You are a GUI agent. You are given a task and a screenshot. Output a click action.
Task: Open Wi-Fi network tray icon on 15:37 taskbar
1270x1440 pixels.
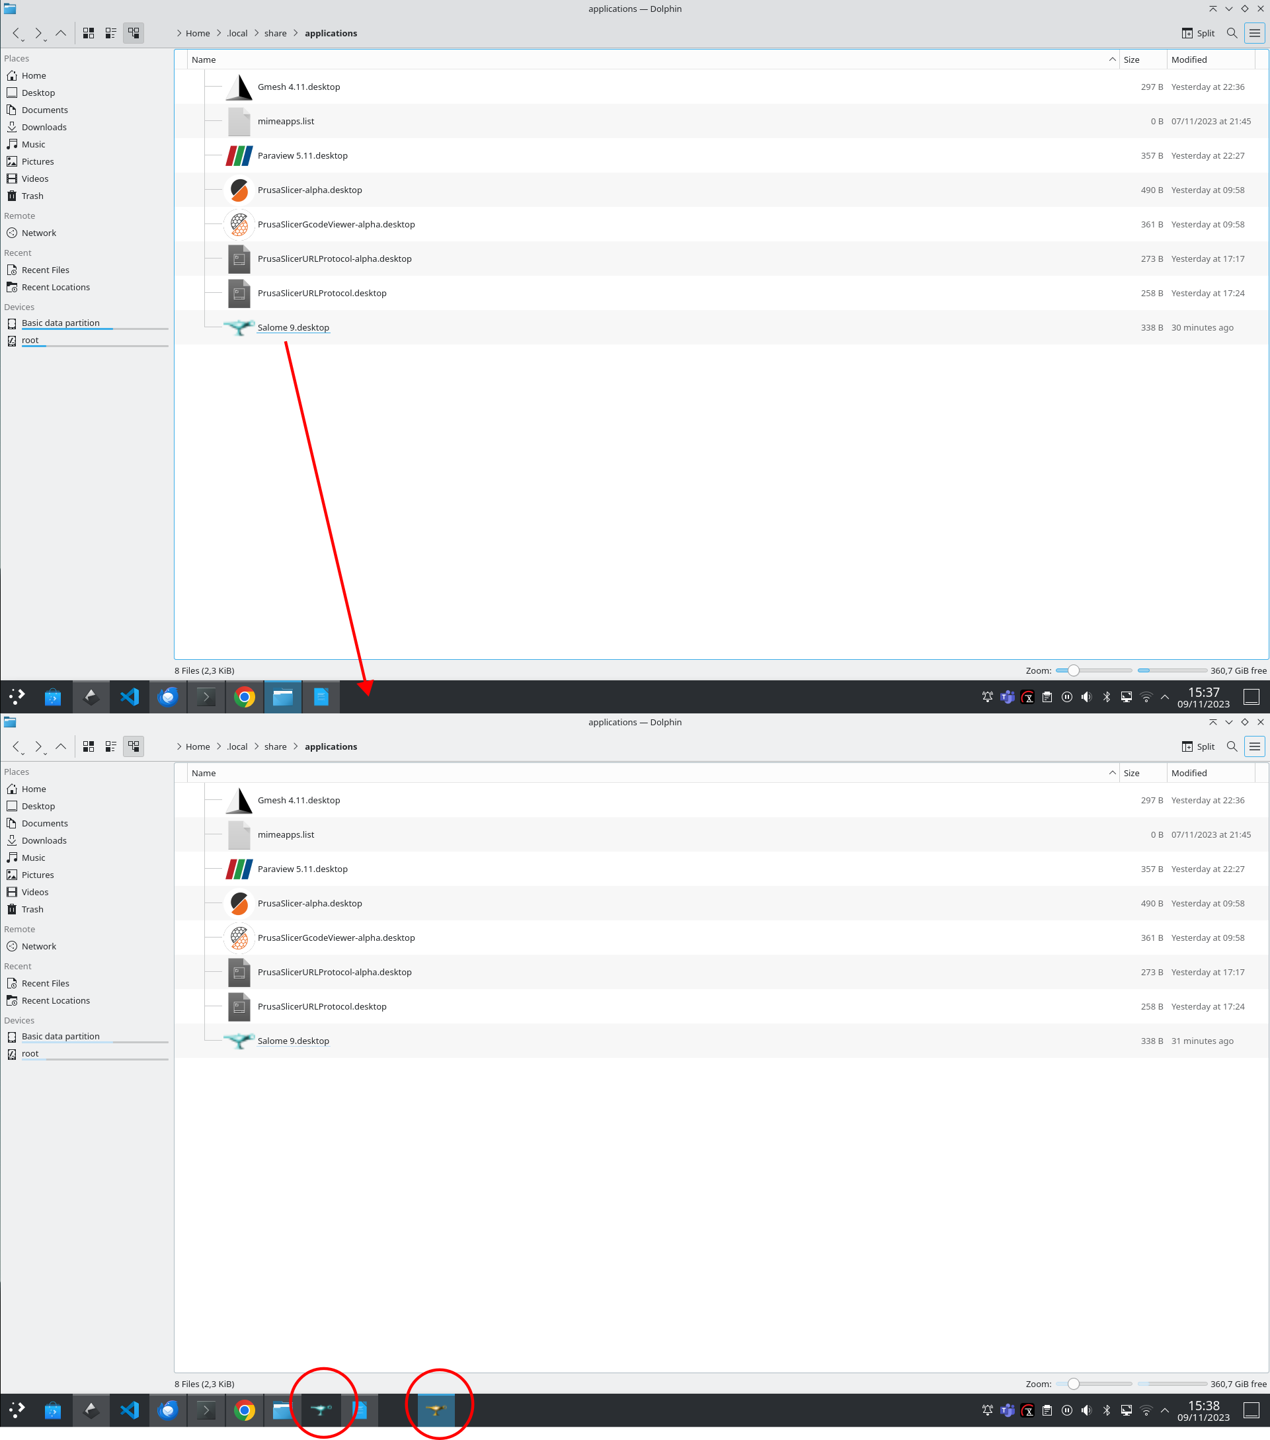tap(1147, 698)
